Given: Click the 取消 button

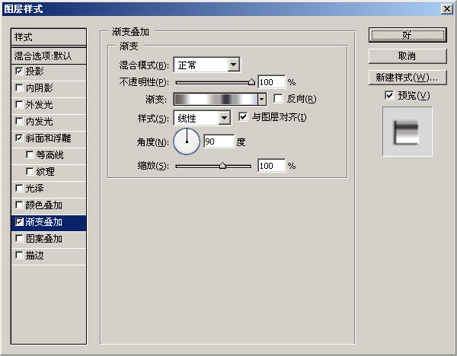Looking at the screenshot, I should click(x=407, y=56).
